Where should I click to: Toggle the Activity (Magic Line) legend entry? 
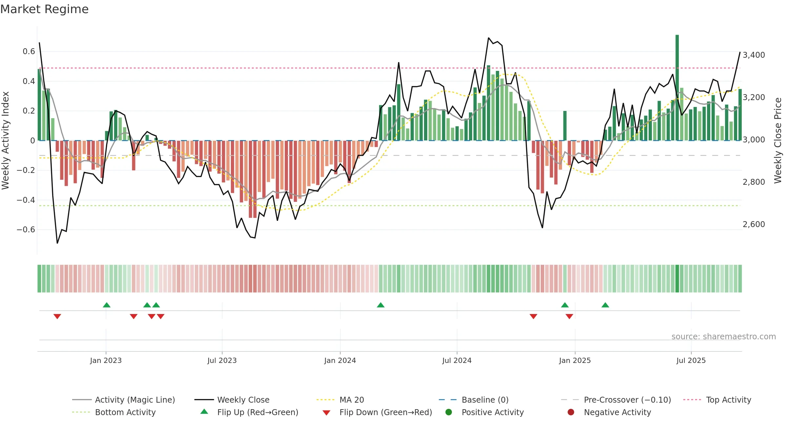(124, 400)
